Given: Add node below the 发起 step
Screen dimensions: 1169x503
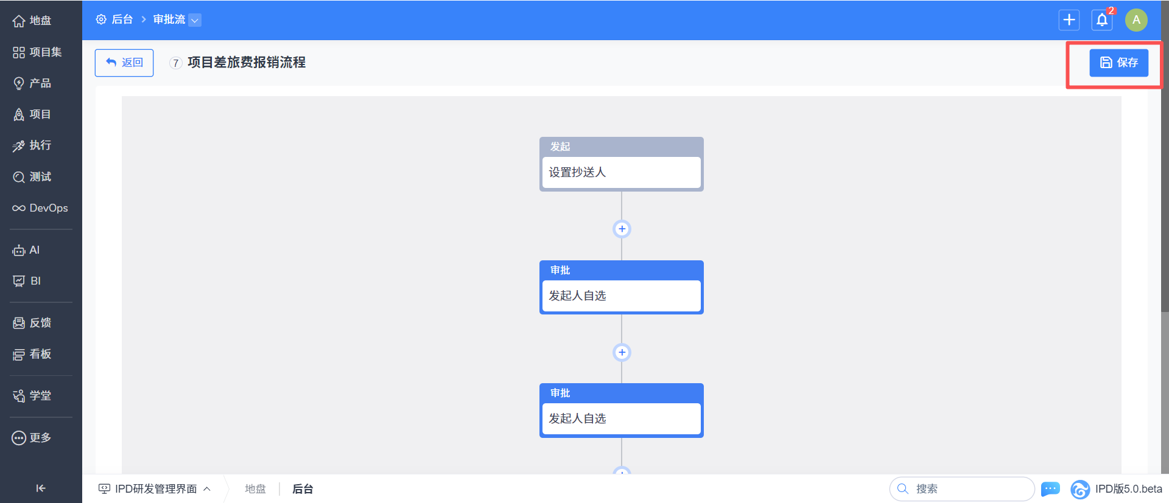Looking at the screenshot, I should tap(622, 229).
